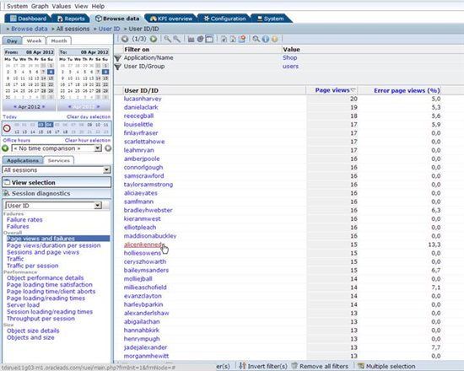The height and width of the screenshot is (371, 464).
Task: Select hour 09 in hour grid
Action: [89, 125]
